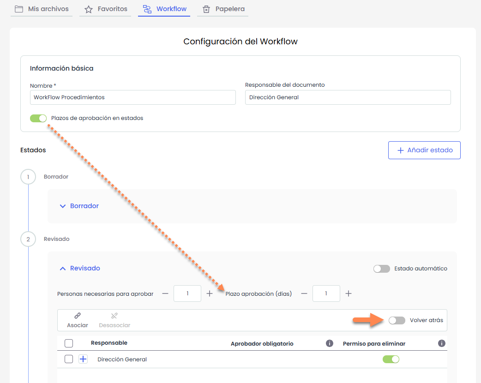
Task: Check the Dirección General row checkbox
Action: (69, 359)
